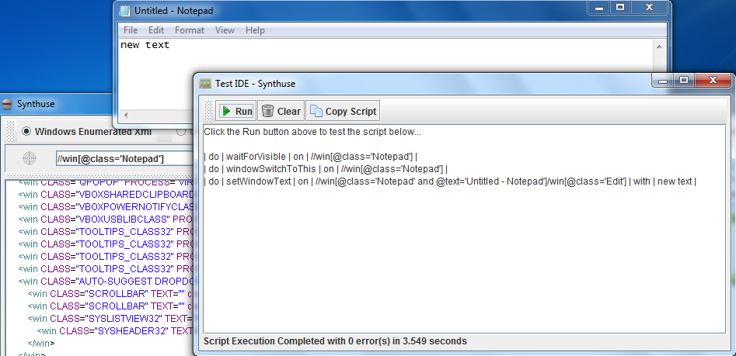Select the Windows Enumerated Xml radio button
Image resolution: width=736 pixels, height=356 pixels.
point(26,131)
